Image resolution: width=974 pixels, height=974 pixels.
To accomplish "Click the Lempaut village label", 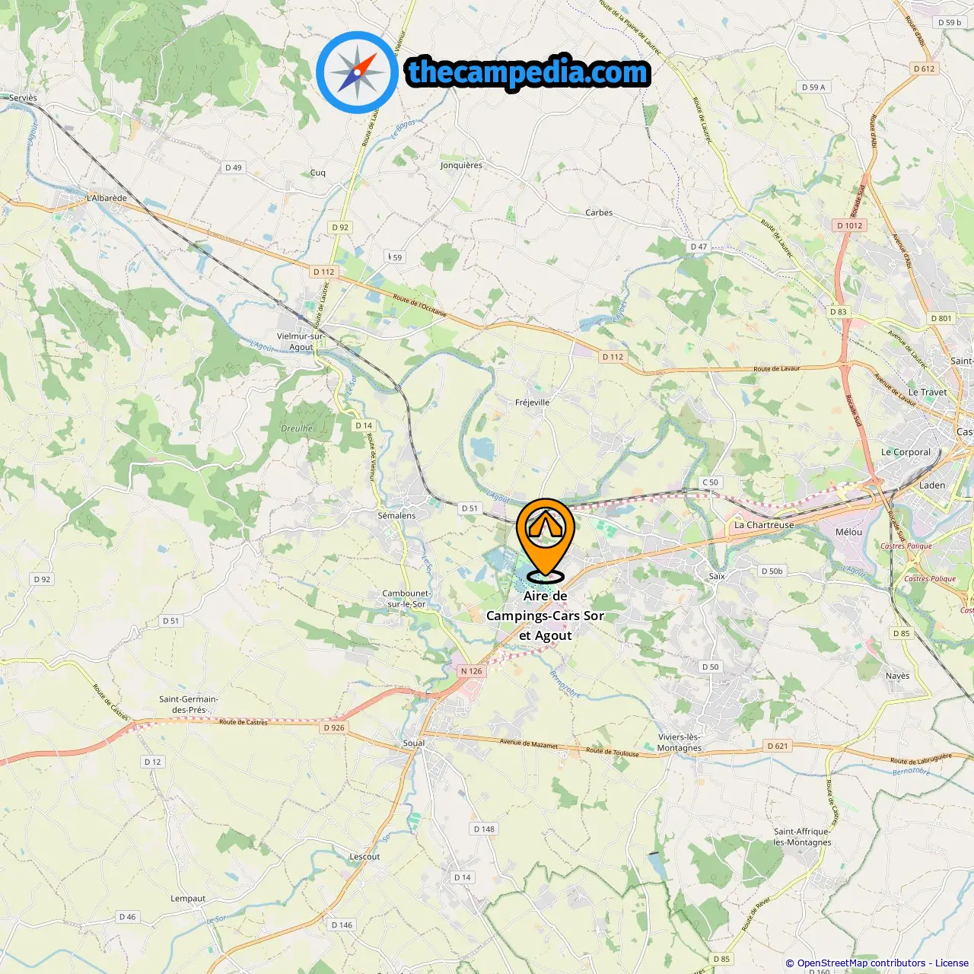I will click(188, 899).
